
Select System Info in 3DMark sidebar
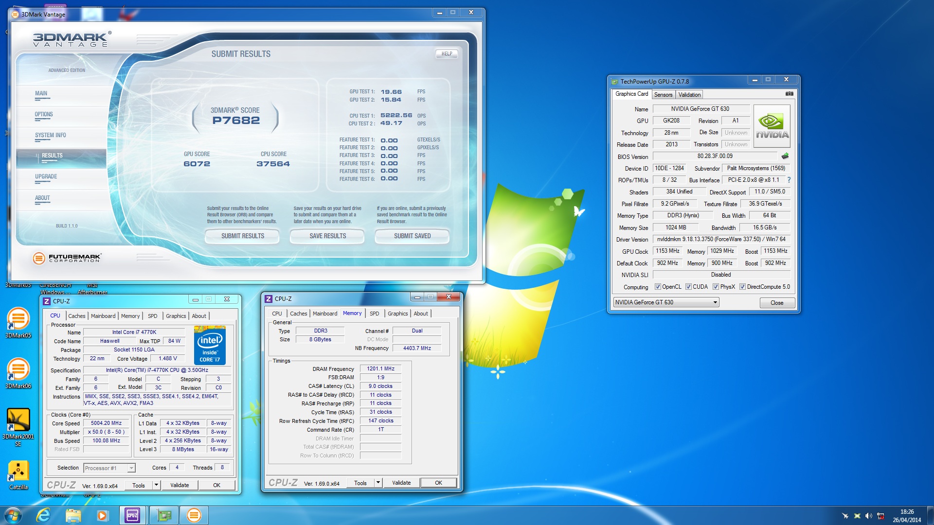pyautogui.click(x=62, y=138)
